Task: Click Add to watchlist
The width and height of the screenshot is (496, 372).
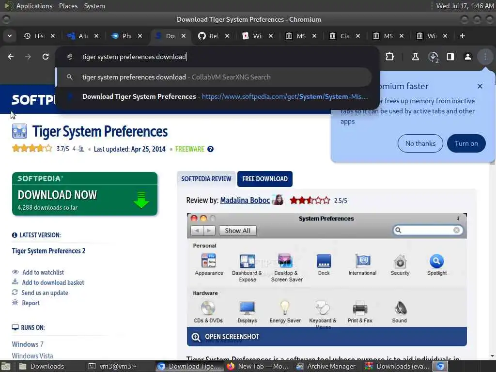Action: click(43, 272)
